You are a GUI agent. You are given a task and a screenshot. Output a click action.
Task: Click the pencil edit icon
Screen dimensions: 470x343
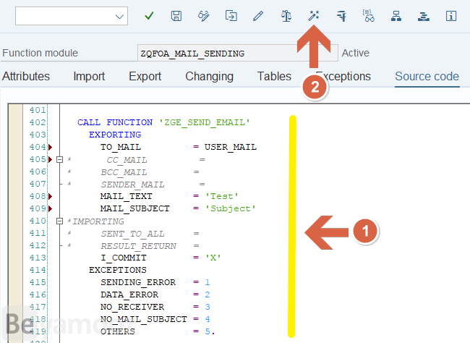click(259, 15)
